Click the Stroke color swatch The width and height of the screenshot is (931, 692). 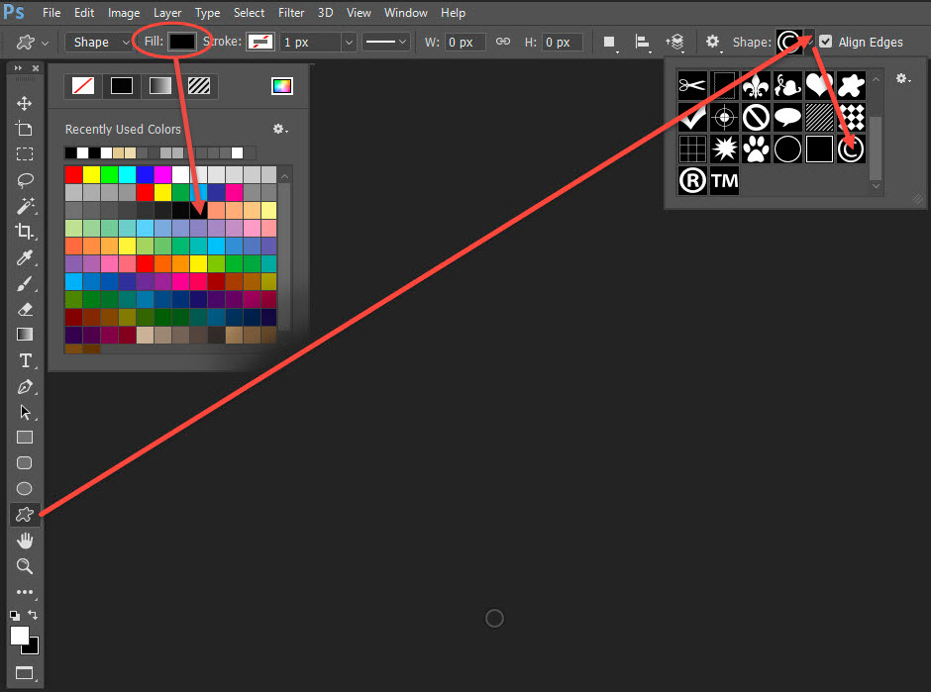click(x=260, y=42)
